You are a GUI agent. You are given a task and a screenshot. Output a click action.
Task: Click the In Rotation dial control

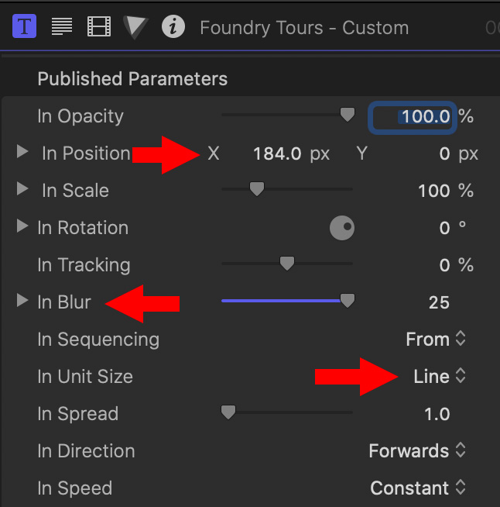[342, 228]
